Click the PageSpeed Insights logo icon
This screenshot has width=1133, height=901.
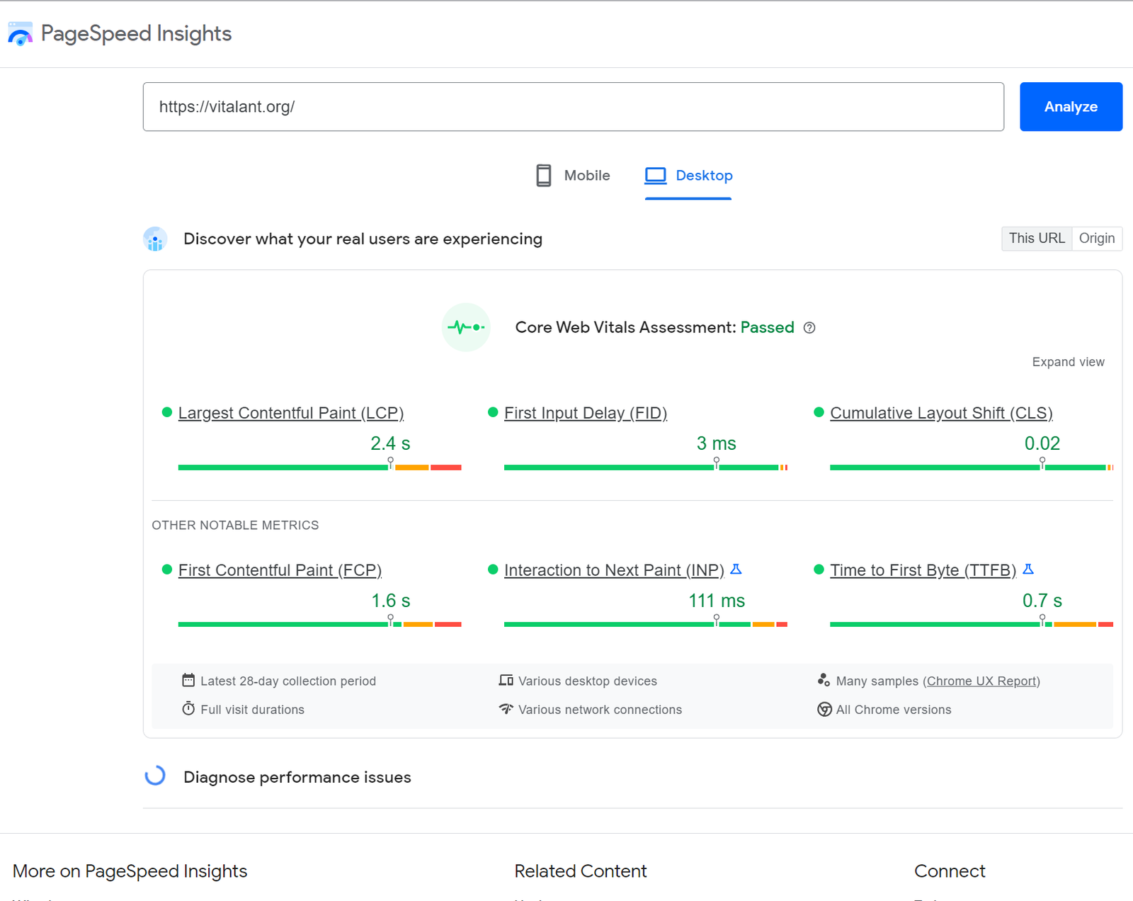[x=20, y=34]
